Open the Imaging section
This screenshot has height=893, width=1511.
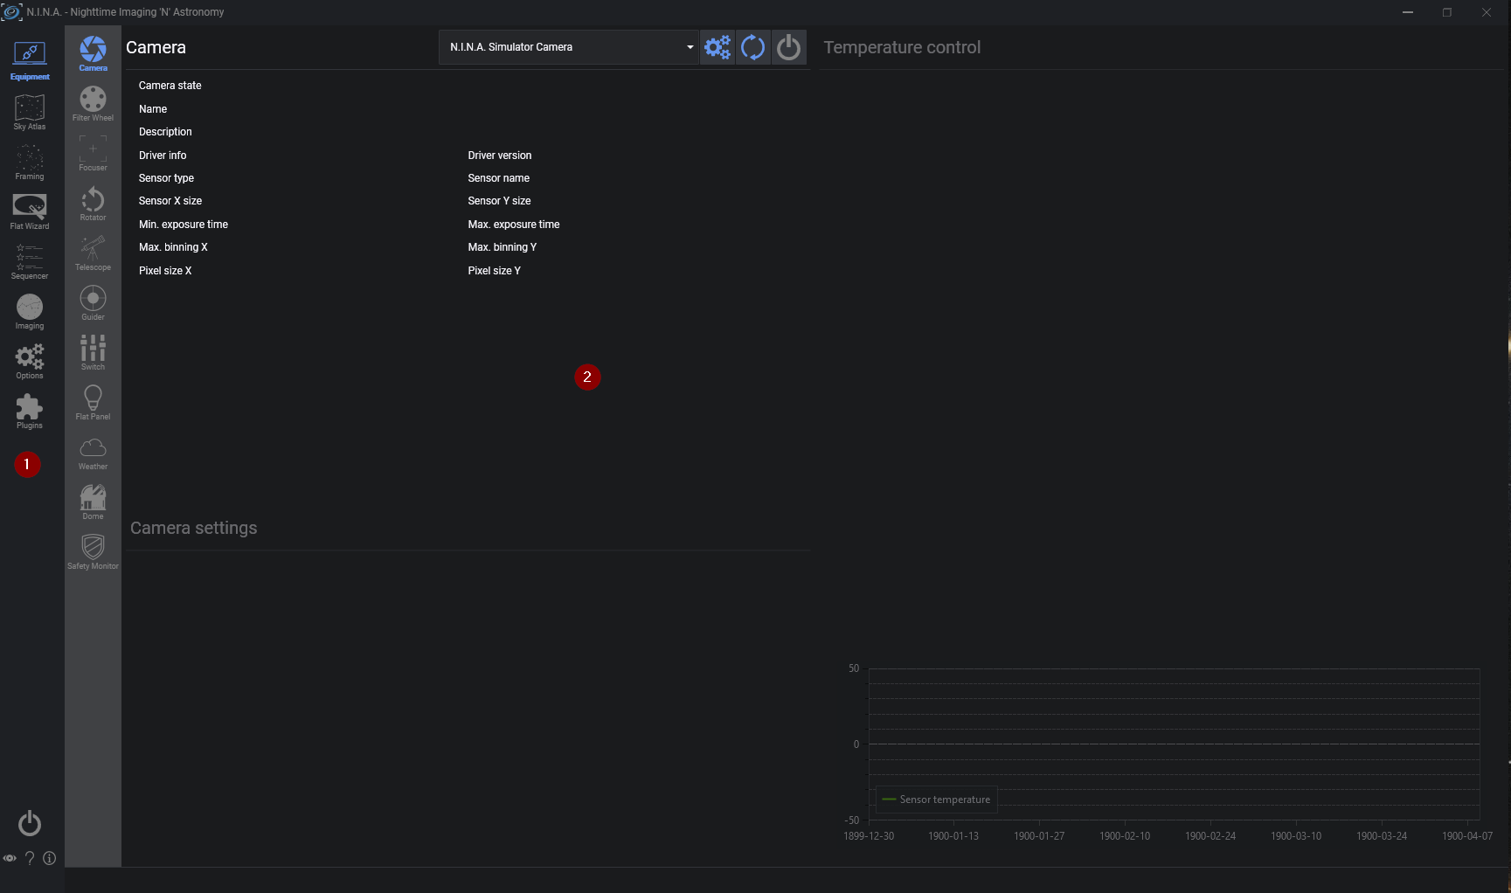coord(30,311)
